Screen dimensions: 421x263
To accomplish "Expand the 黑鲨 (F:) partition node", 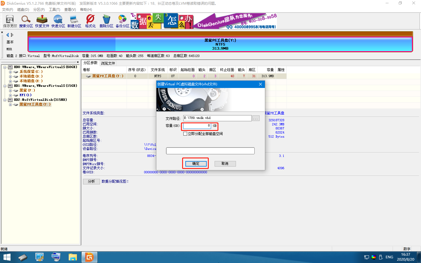I will pos(11,91).
